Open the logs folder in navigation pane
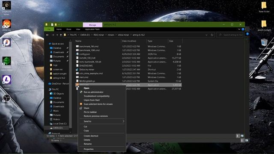 click(x=55, y=65)
